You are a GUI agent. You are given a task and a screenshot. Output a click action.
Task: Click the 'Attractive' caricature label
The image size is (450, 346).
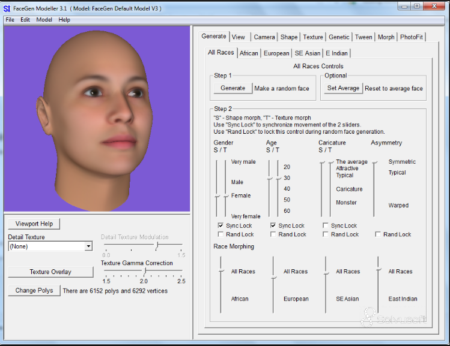click(347, 169)
